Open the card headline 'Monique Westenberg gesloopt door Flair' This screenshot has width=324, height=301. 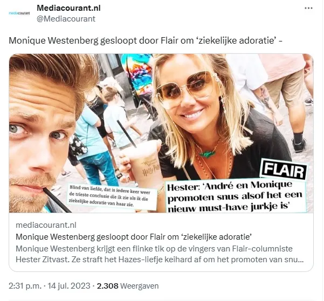click(x=134, y=236)
